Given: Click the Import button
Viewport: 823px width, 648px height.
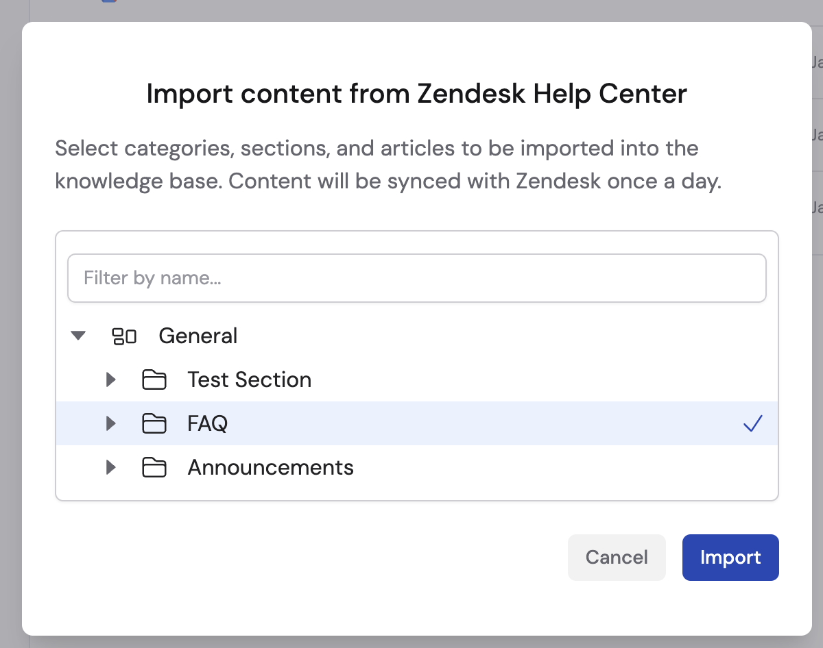Looking at the screenshot, I should click(x=730, y=557).
